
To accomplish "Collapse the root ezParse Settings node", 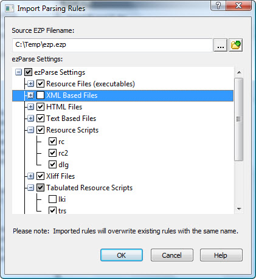I will [x=18, y=72].
